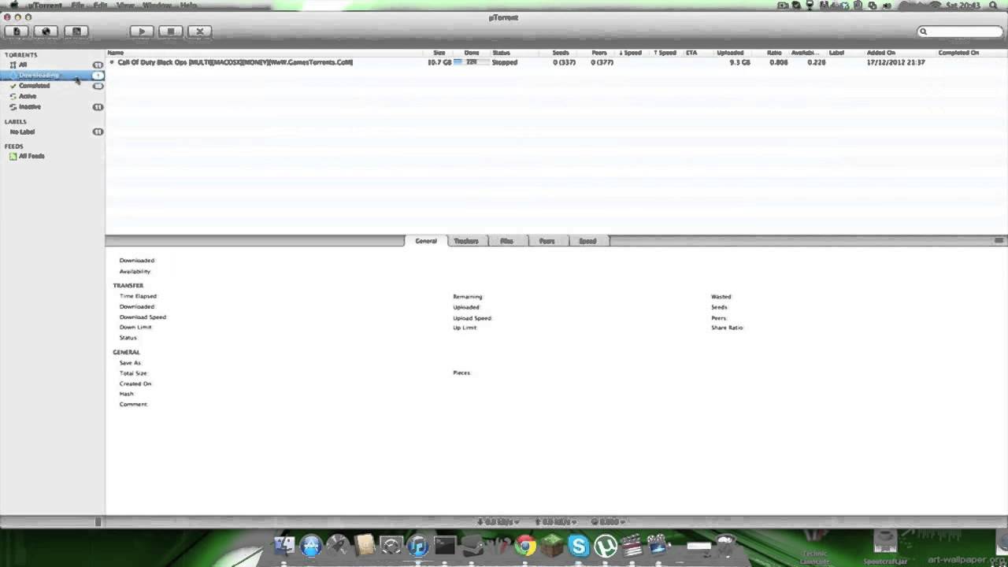1008x567 pixels.
Task: Open the download speed limit dropdown in status bar
Action: coord(498,522)
